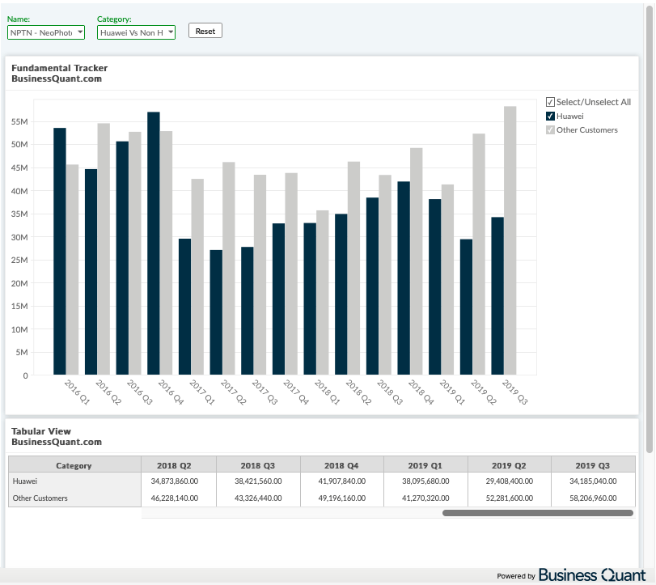
Task: Uncheck the Other Customers legend checkbox
Action: [550, 130]
